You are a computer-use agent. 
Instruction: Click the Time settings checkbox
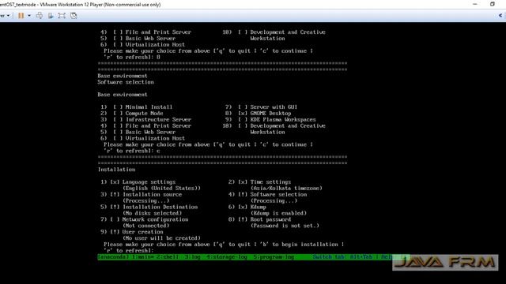(x=243, y=182)
